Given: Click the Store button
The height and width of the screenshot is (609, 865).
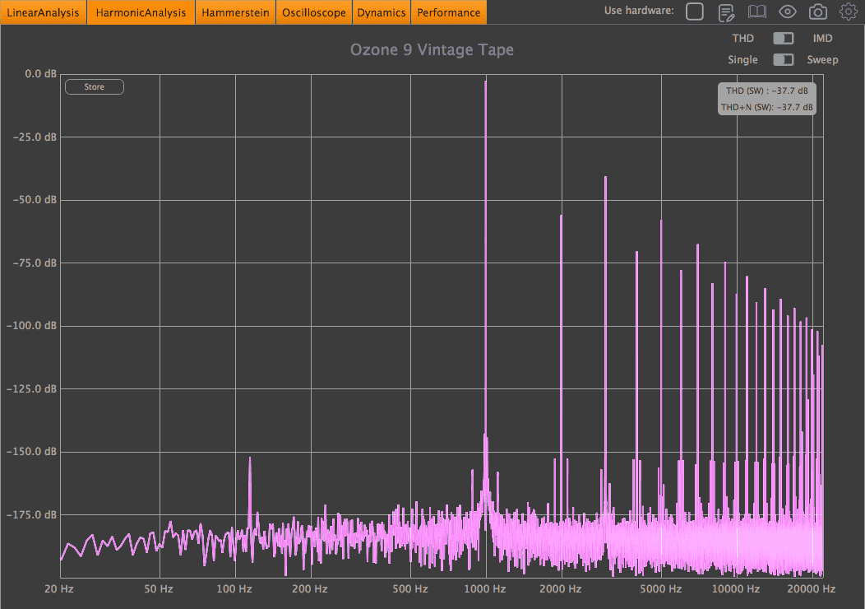Looking at the screenshot, I should (95, 86).
